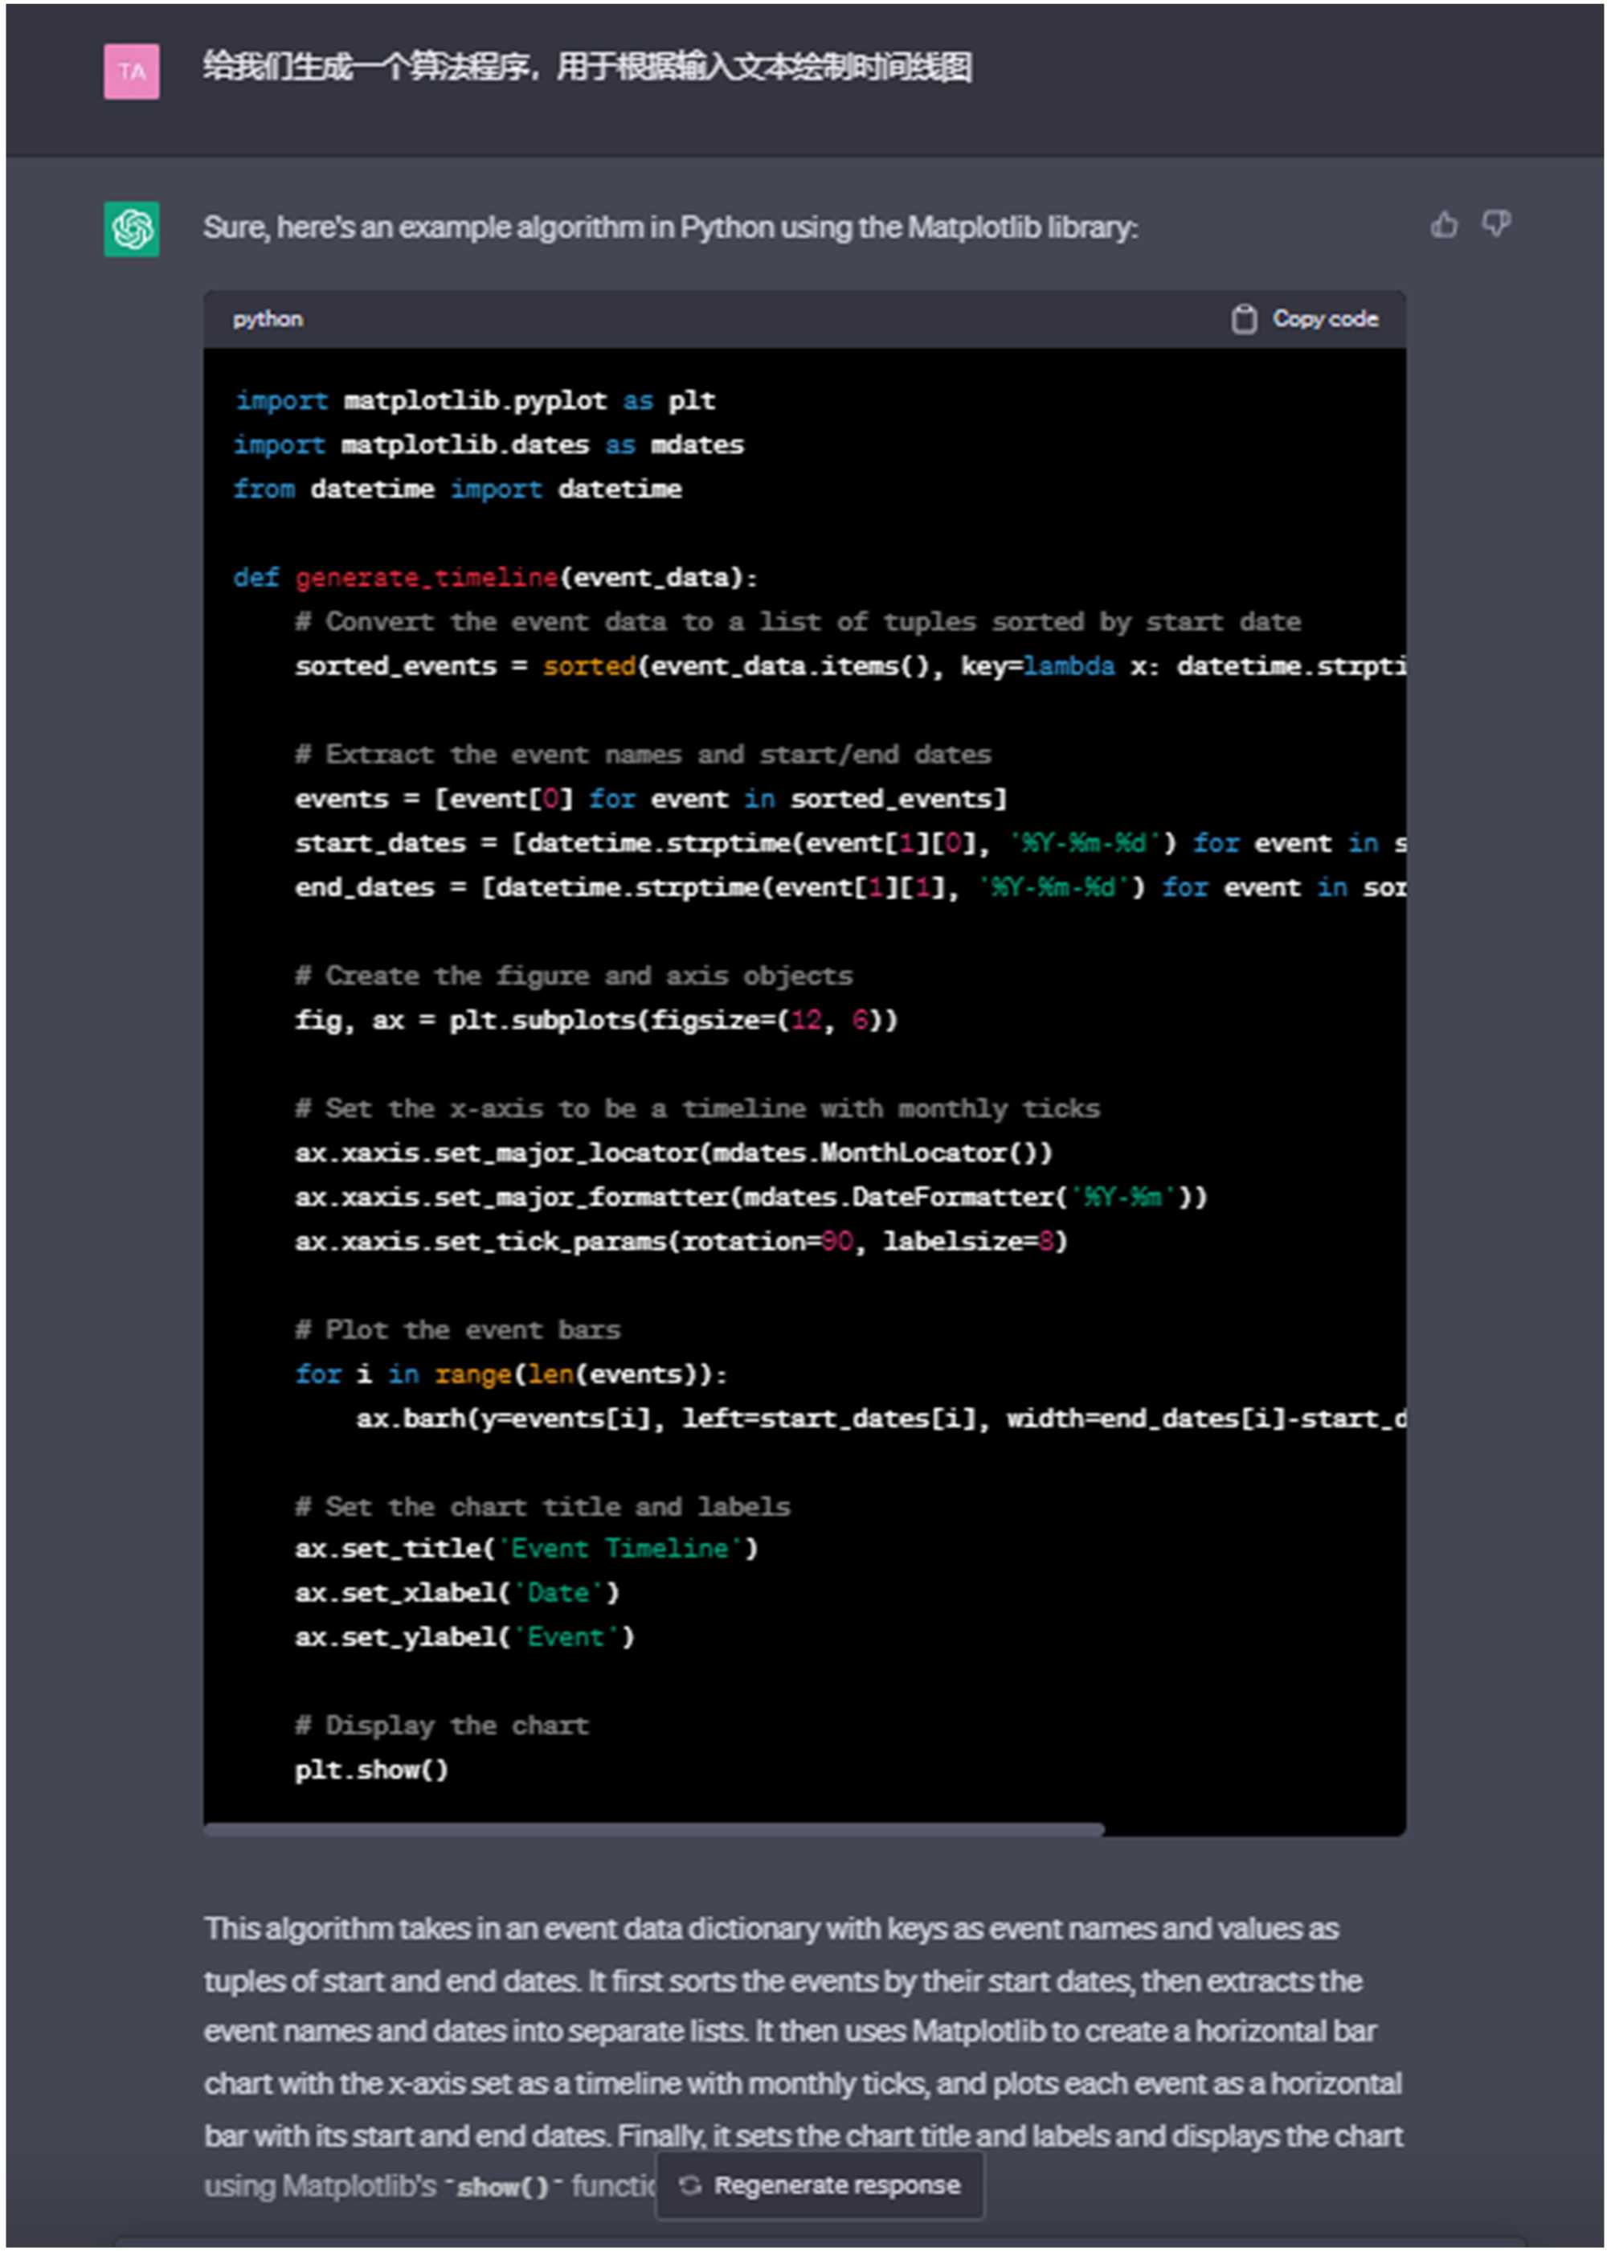Click the python language label
Image resolution: width=1607 pixels, height=2252 pixels.
click(268, 319)
